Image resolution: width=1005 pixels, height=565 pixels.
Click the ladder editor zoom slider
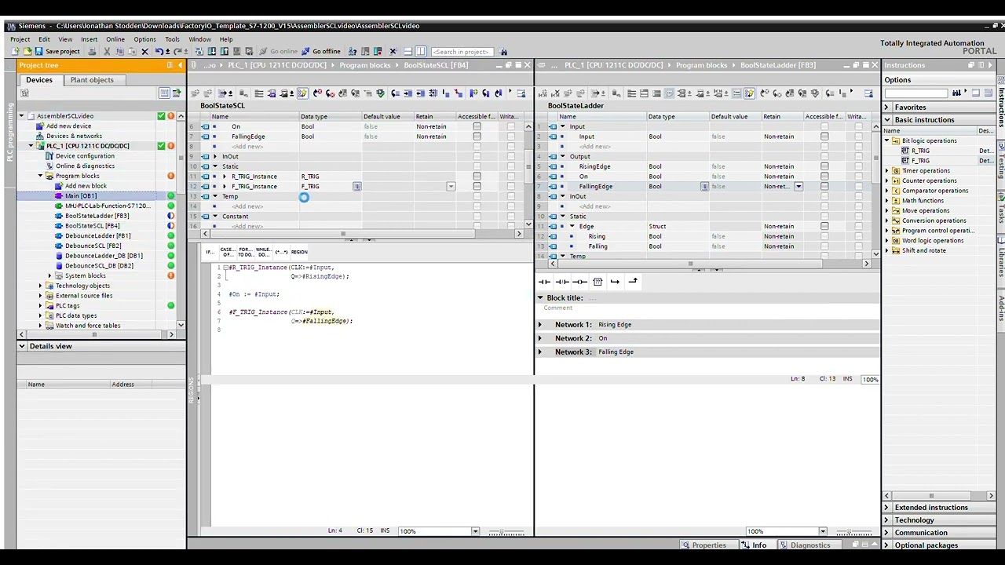(x=854, y=532)
